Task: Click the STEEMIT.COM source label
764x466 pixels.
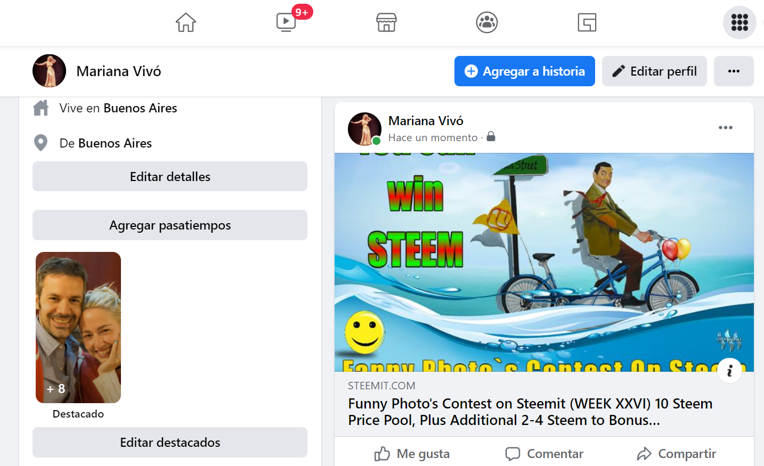Action: point(381,386)
